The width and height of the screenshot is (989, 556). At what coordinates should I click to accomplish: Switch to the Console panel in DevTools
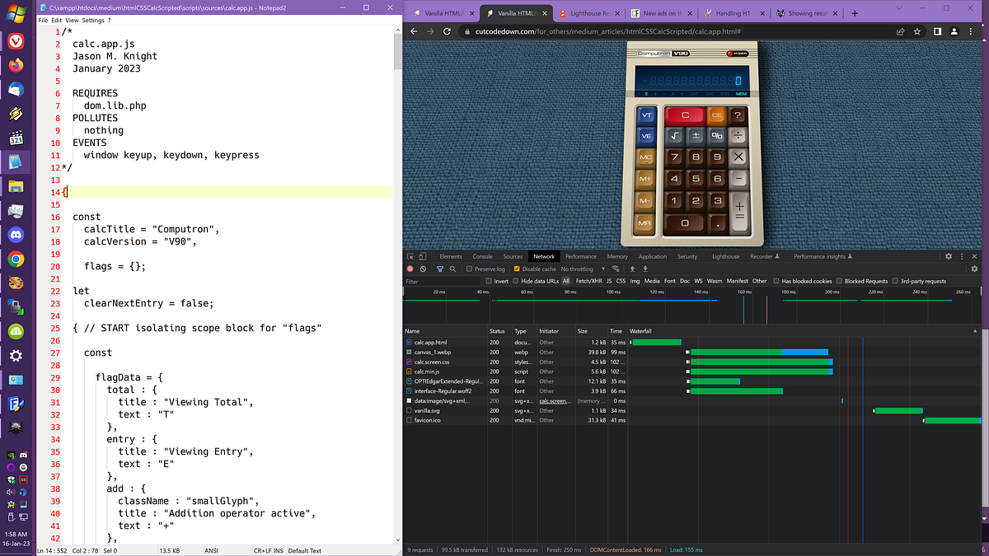point(483,256)
